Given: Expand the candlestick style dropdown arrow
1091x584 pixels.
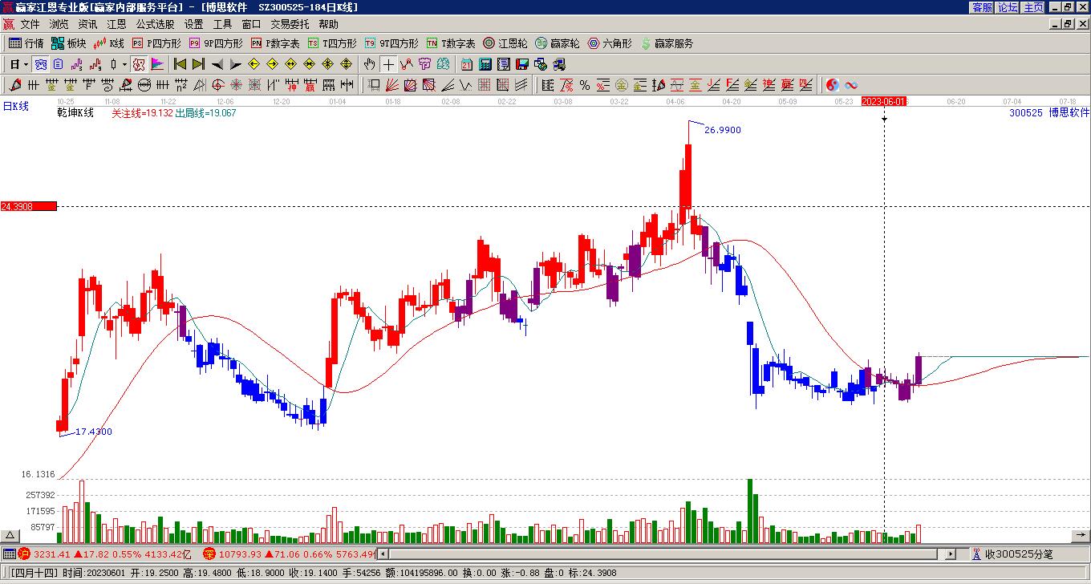Looking at the screenshot, I should (x=124, y=64).
